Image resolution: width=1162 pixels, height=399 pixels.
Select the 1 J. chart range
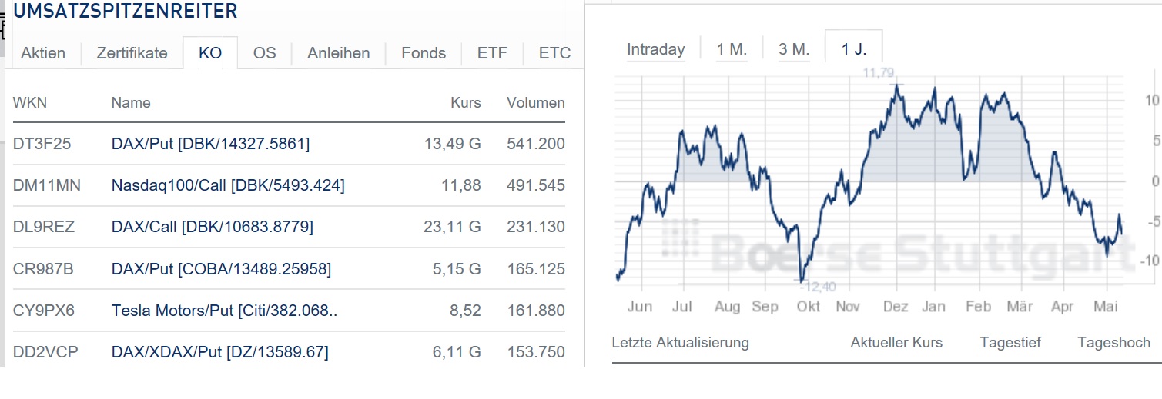(x=853, y=49)
